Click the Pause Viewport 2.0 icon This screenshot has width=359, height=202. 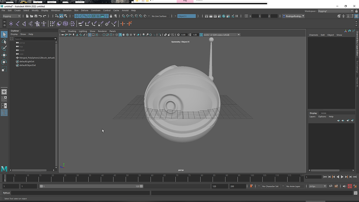click(237, 16)
